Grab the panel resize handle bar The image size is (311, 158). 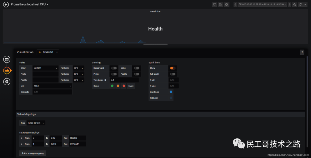(x=155, y=44)
